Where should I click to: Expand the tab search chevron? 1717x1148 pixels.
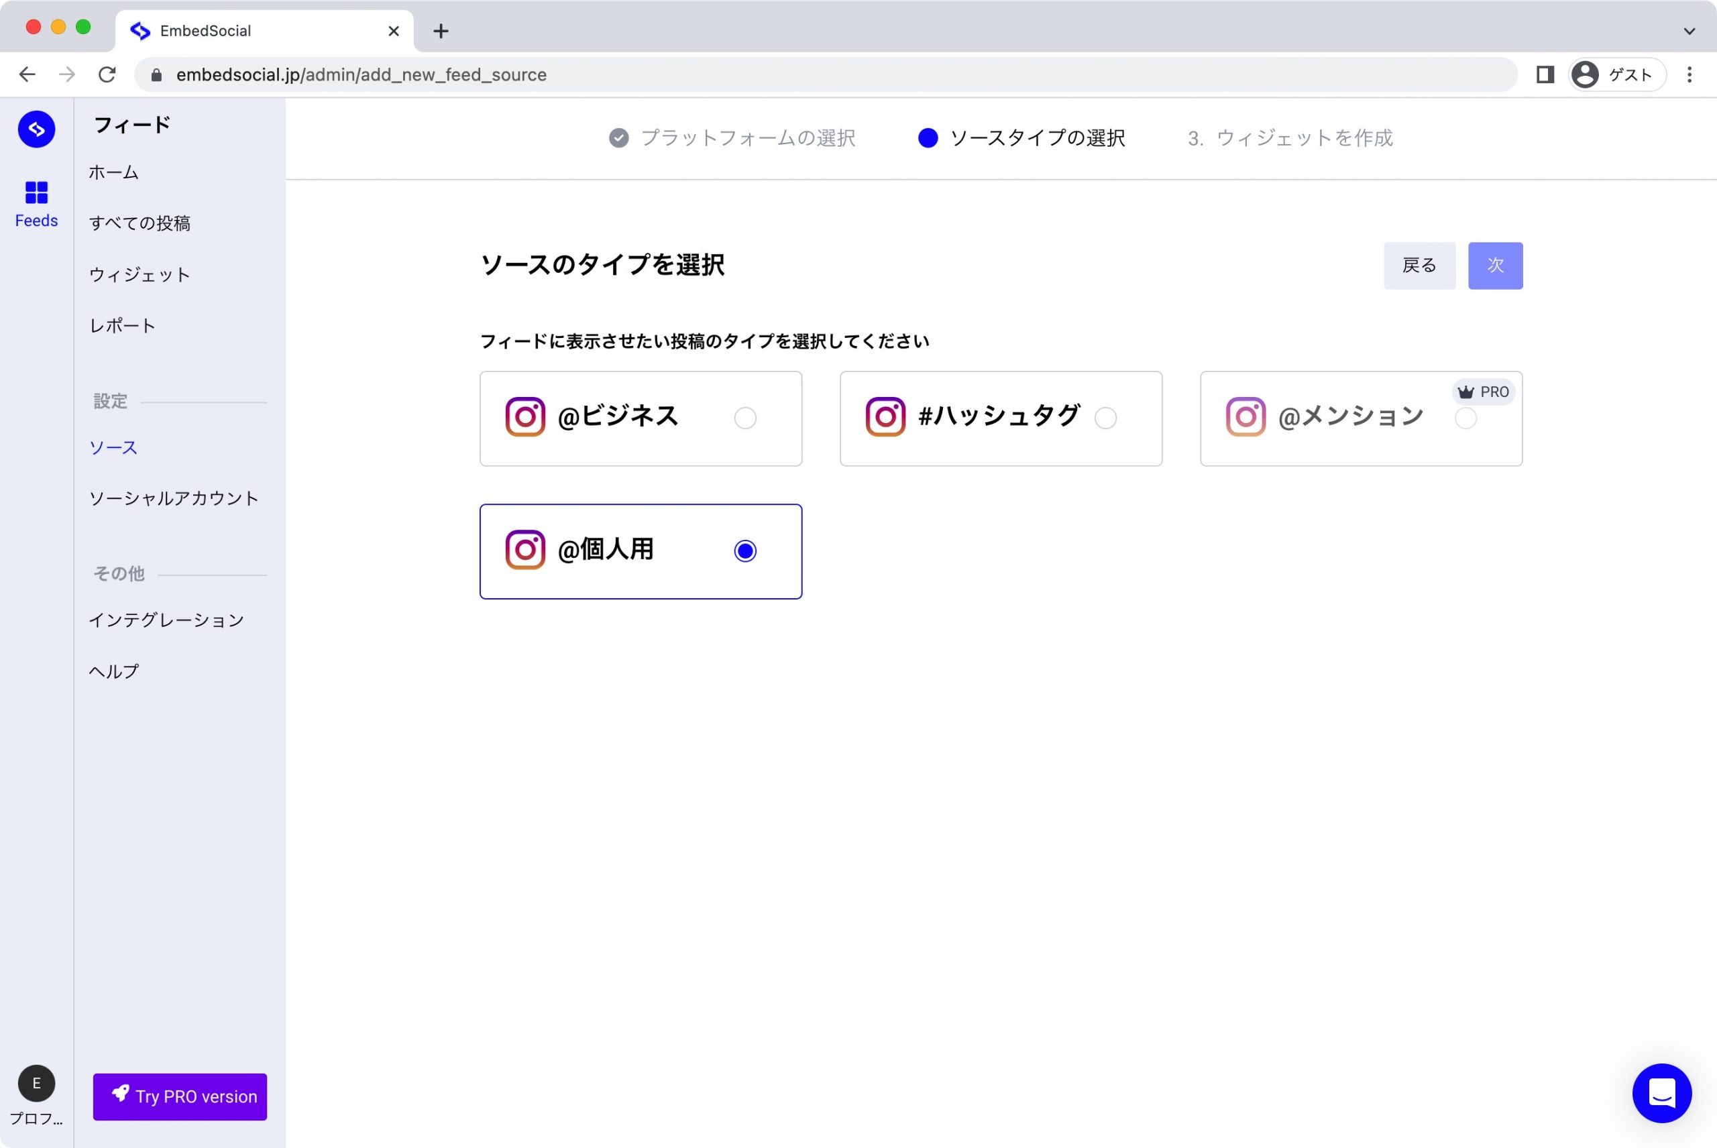tap(1690, 31)
